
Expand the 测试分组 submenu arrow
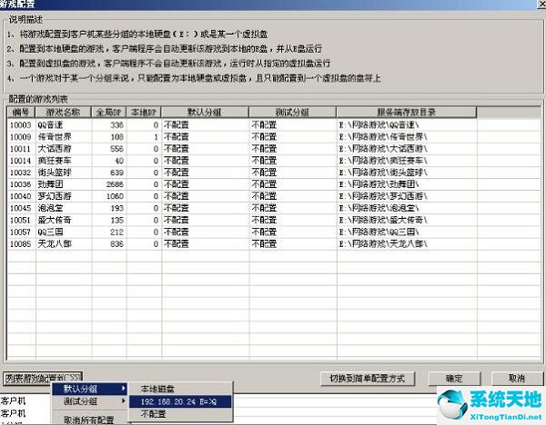[123, 401]
